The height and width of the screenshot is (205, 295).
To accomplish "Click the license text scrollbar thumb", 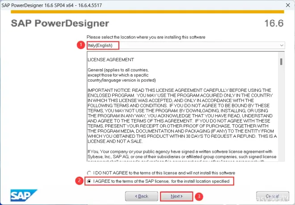I will (x=281, y=61).
